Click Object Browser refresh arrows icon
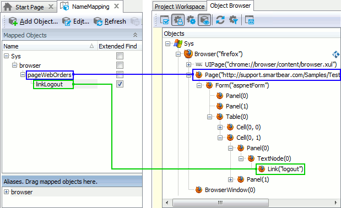Screen dimensions: 341x208 (x=220, y=20)
